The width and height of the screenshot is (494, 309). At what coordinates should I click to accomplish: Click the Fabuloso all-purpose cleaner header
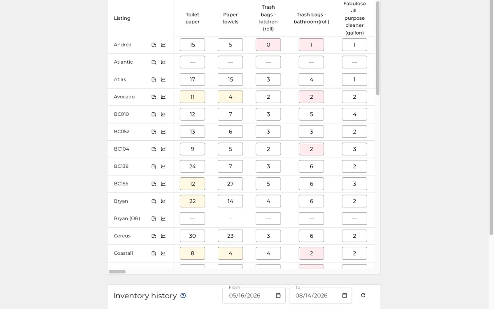click(354, 18)
